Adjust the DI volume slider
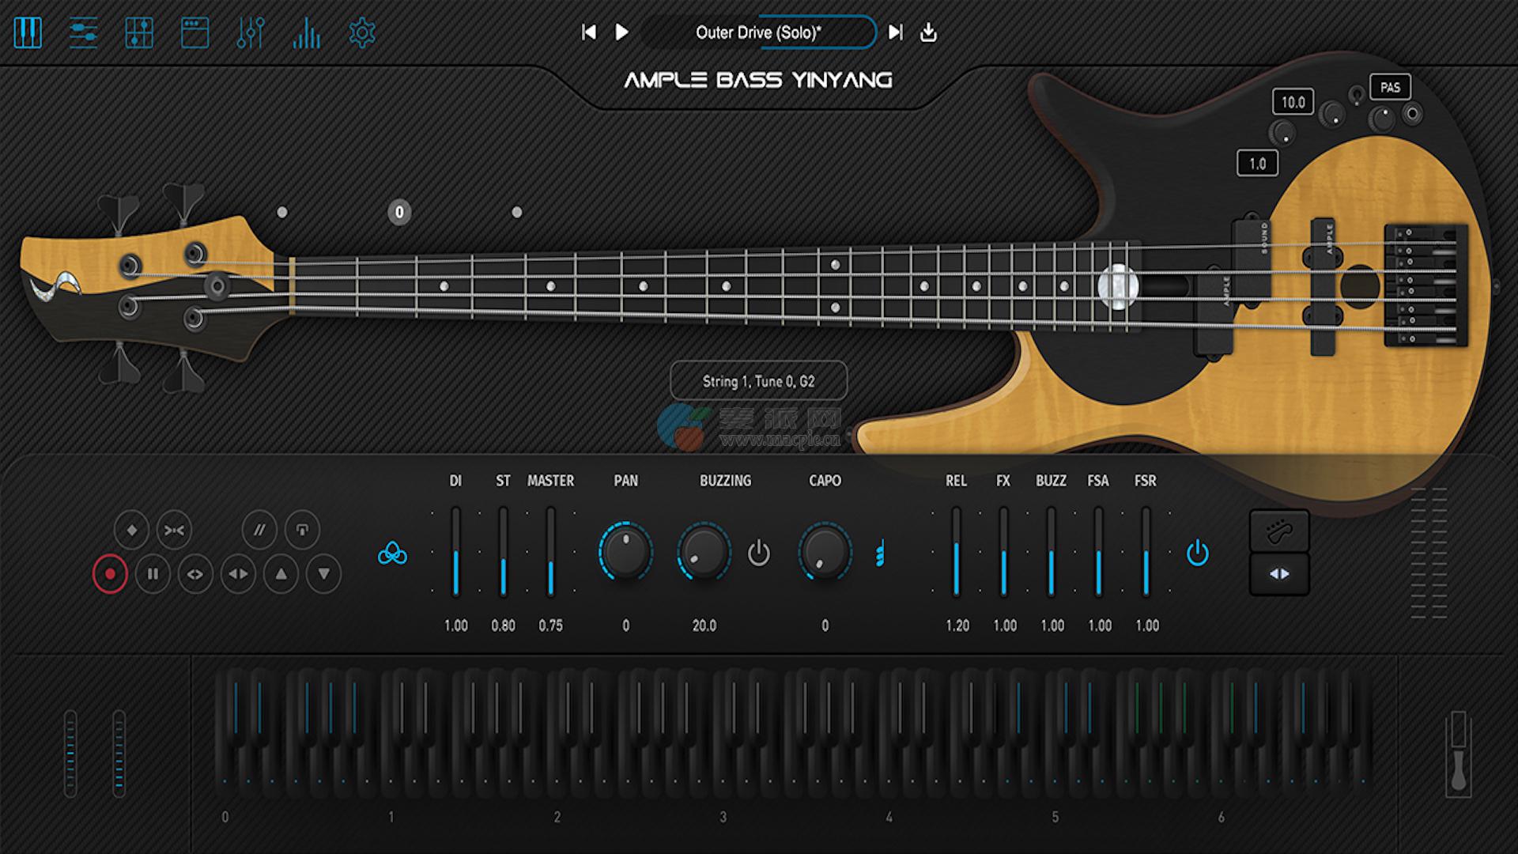1518x854 pixels. pyautogui.click(x=456, y=552)
